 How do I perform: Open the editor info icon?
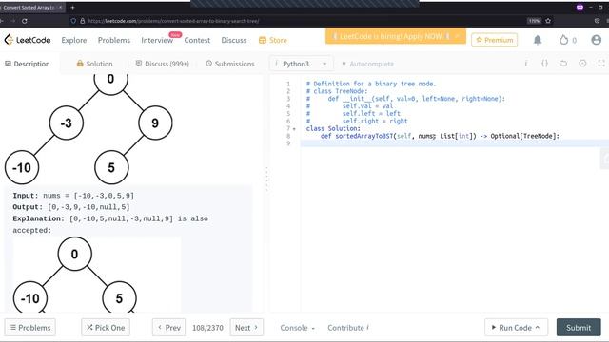click(526, 64)
